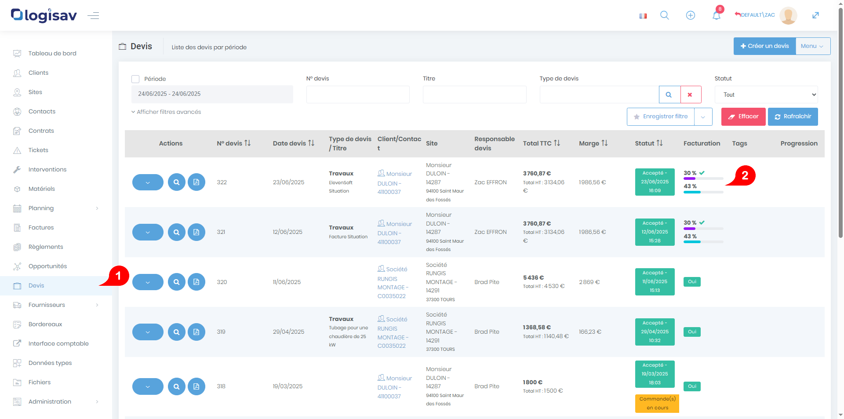Open client link Société RUNGIS MONTAGE on devis 320
844x419 pixels.
(393, 282)
